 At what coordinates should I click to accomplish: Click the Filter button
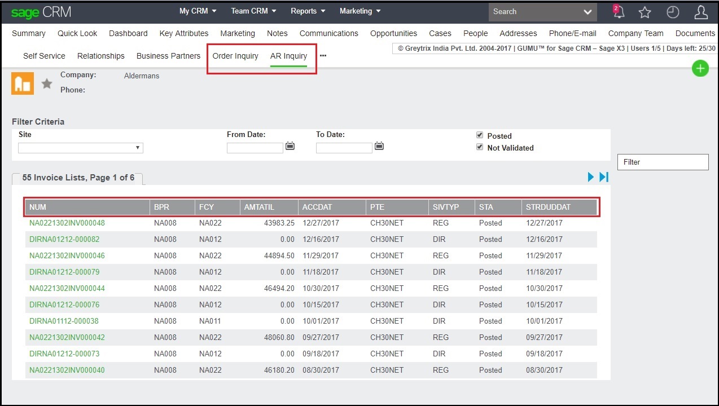pyautogui.click(x=663, y=162)
